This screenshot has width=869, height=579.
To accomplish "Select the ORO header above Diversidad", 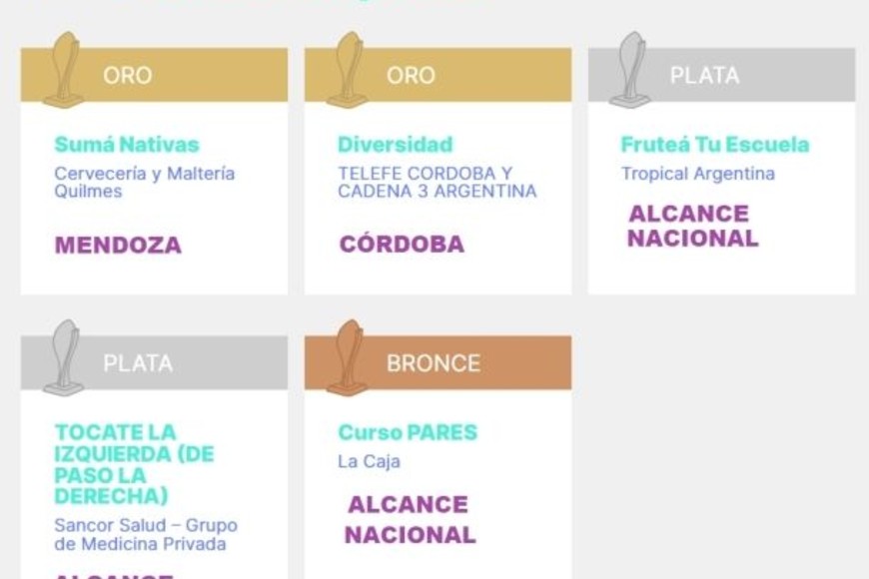I will (x=411, y=75).
